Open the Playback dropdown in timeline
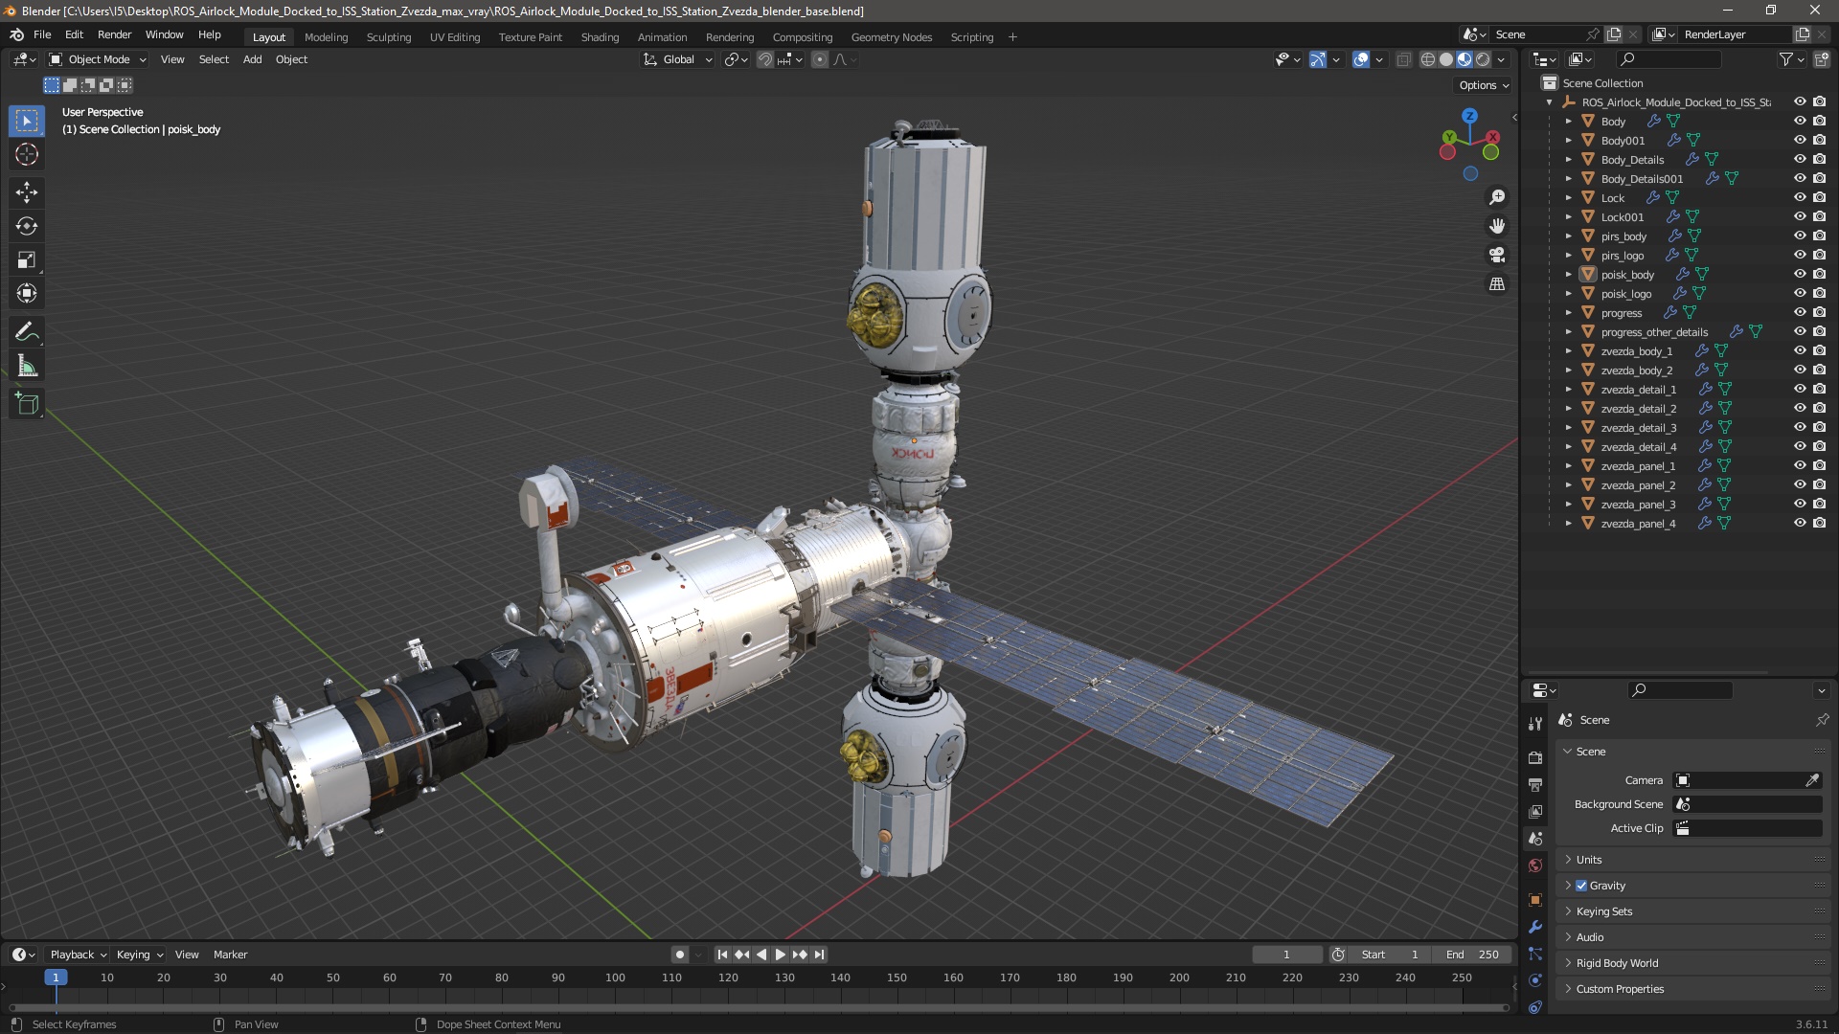Screen dimensions: 1839x1034 click(x=78, y=955)
